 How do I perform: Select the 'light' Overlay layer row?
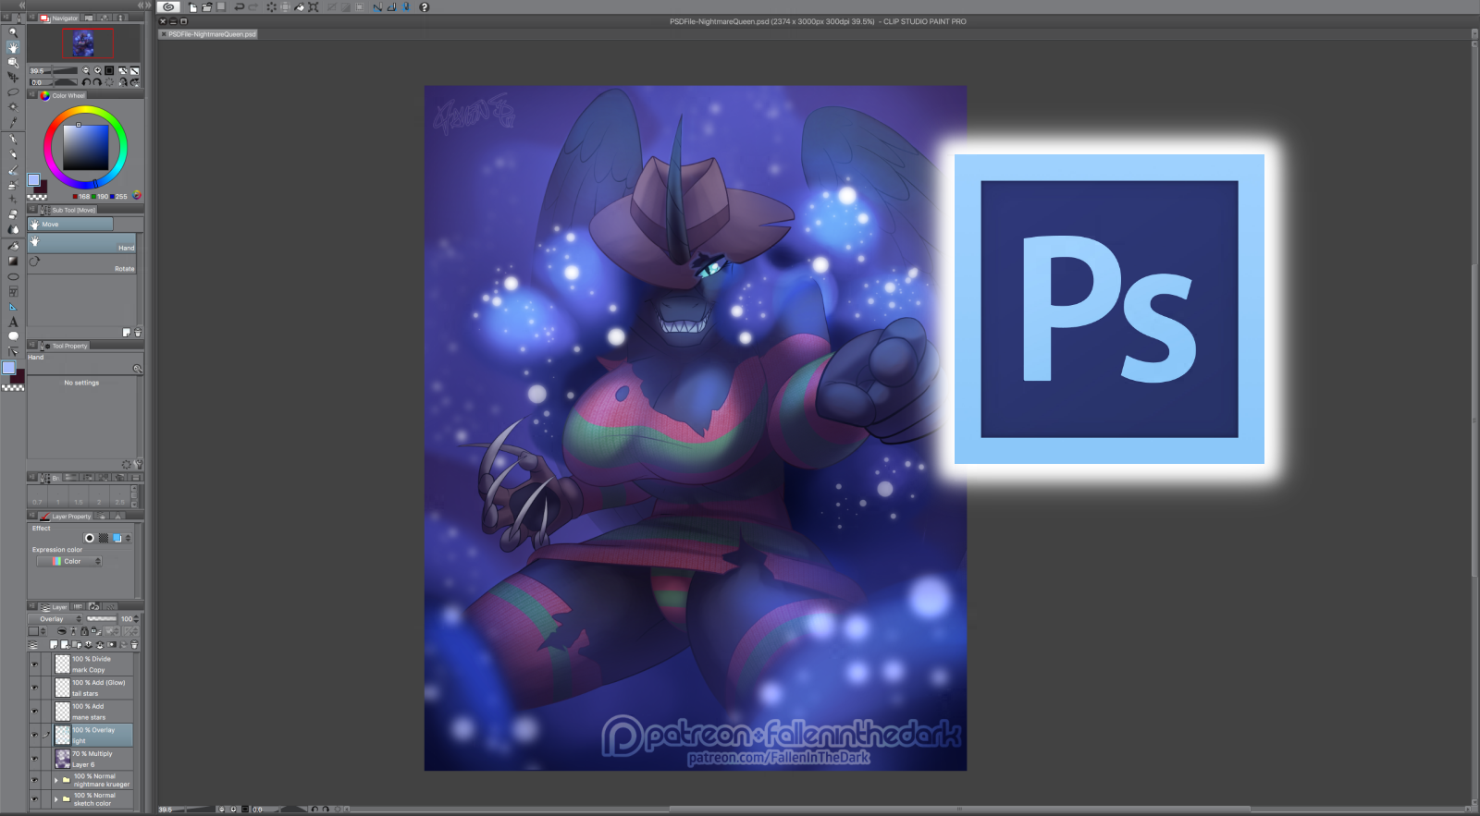(x=92, y=736)
